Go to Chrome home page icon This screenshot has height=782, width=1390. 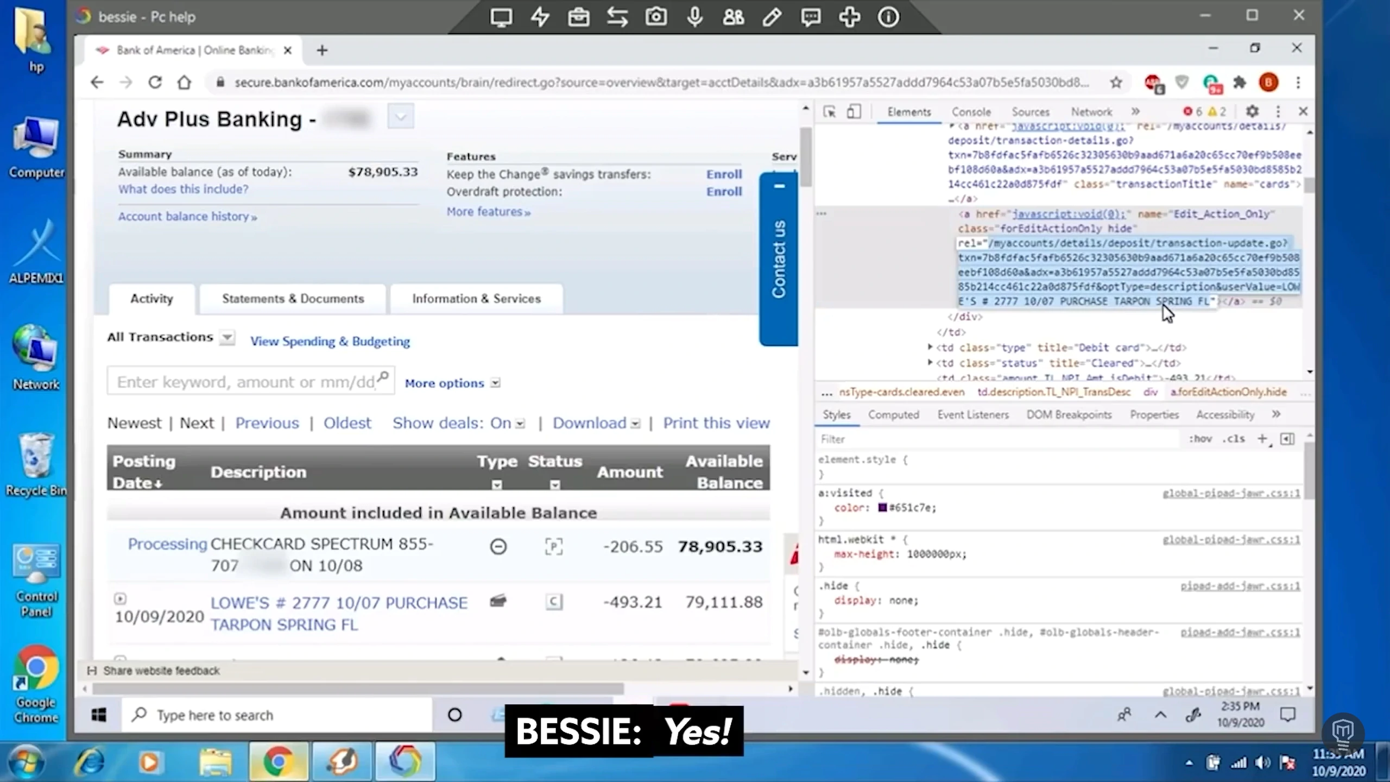[x=184, y=82]
